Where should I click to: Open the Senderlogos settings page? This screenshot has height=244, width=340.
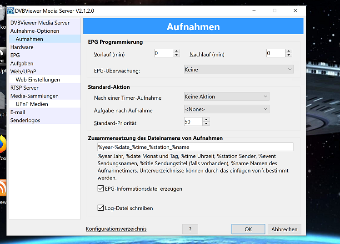(x=45, y=120)
